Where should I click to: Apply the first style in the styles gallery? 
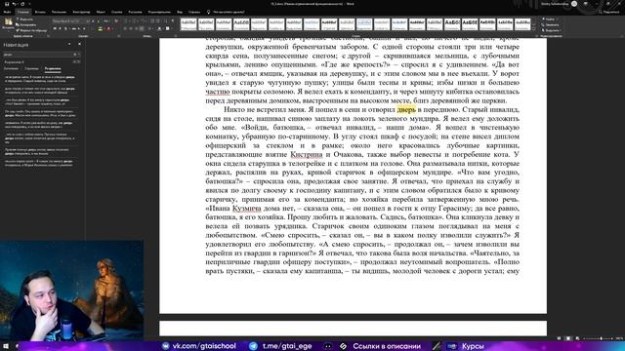coord(188,23)
